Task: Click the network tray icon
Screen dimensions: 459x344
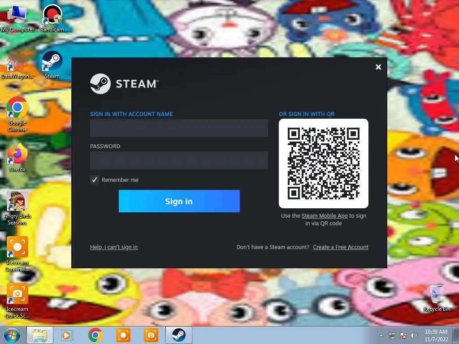Action: 392,335
